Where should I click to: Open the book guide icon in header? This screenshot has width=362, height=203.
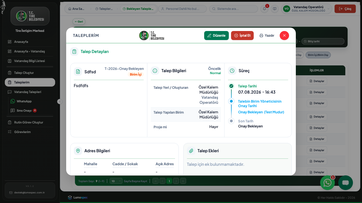275,9
